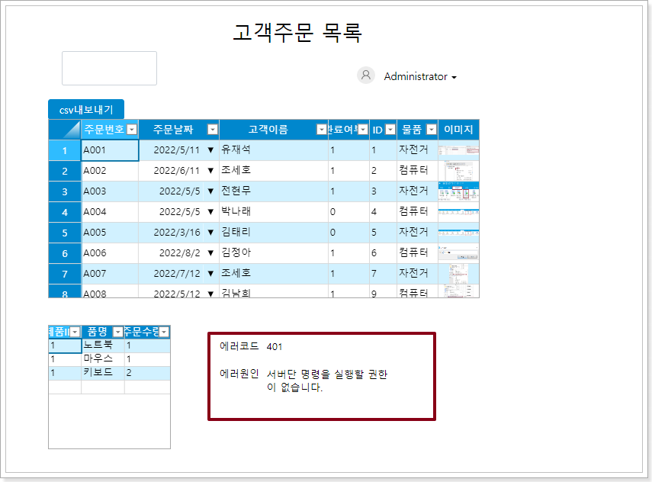This screenshot has width=652, height=482.
Task: Open the image thumbnail for order A002
Action: tap(458, 171)
